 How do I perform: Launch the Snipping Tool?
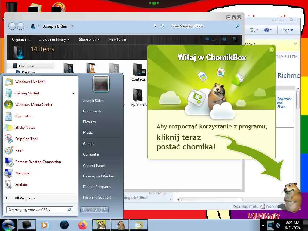click(26, 139)
